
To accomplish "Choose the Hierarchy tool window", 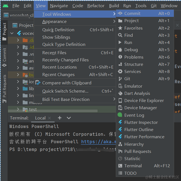I will pyautogui.click(x=145, y=144).
